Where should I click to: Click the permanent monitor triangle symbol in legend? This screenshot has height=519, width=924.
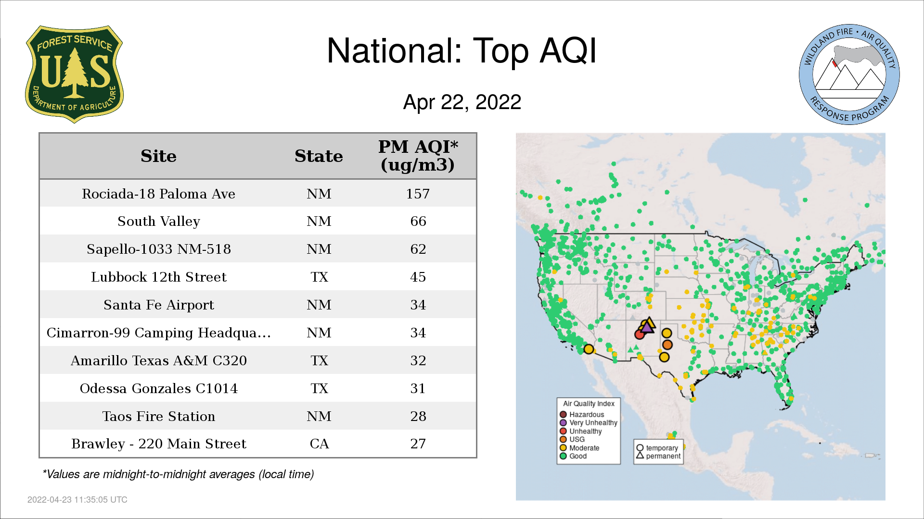(x=640, y=455)
